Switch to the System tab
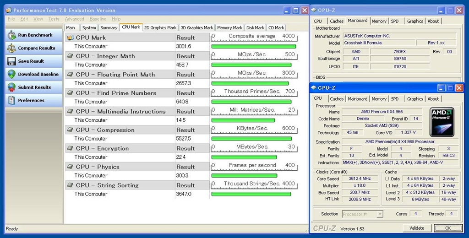The height and width of the screenshot is (238, 469). click(89, 27)
